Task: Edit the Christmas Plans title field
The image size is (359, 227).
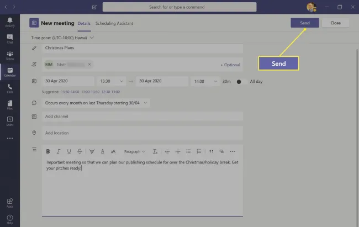Action: 142,48
